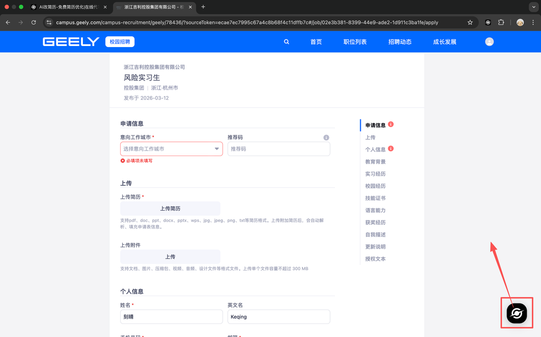Click the search magnifier icon in header
This screenshot has width=541, height=337.
pyautogui.click(x=287, y=42)
